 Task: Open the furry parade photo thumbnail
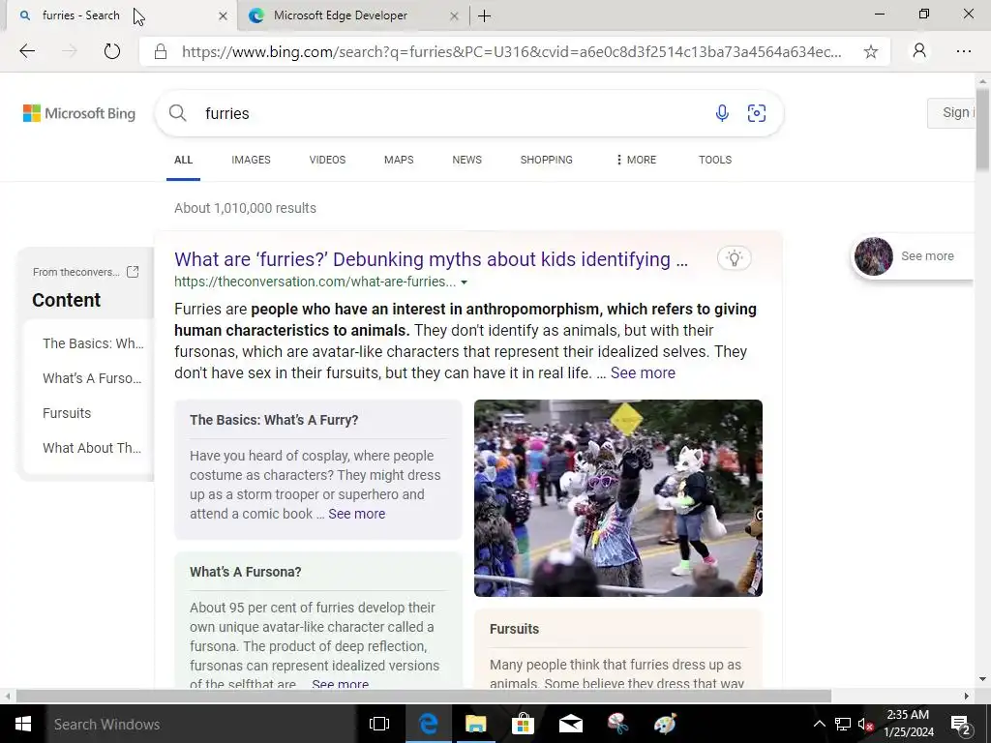618,498
